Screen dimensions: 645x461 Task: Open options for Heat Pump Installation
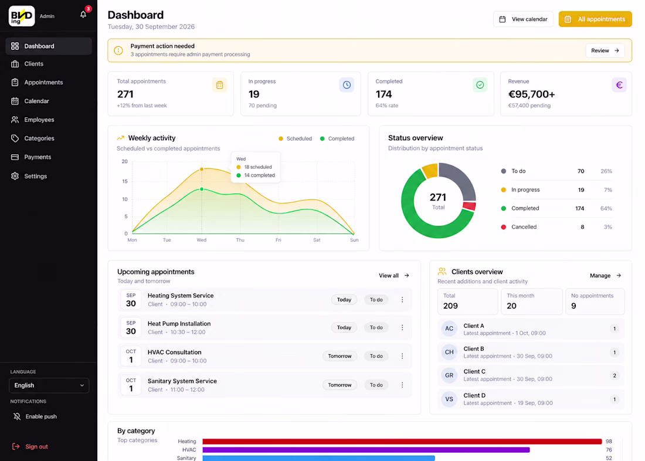point(402,328)
